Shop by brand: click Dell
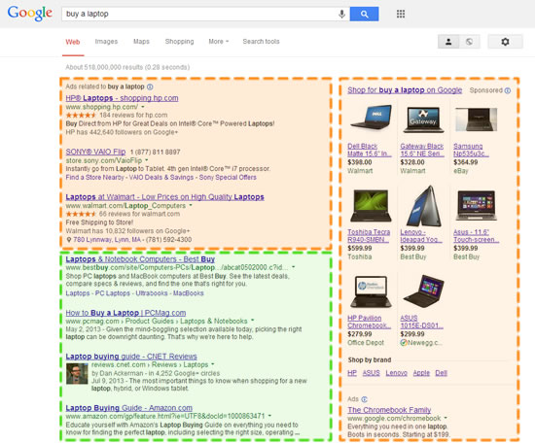This screenshot has width=535, height=444. pyautogui.click(x=442, y=373)
